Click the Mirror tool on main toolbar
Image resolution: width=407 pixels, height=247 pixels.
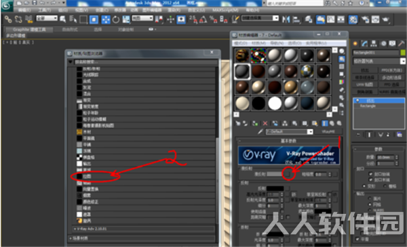coord(286,20)
